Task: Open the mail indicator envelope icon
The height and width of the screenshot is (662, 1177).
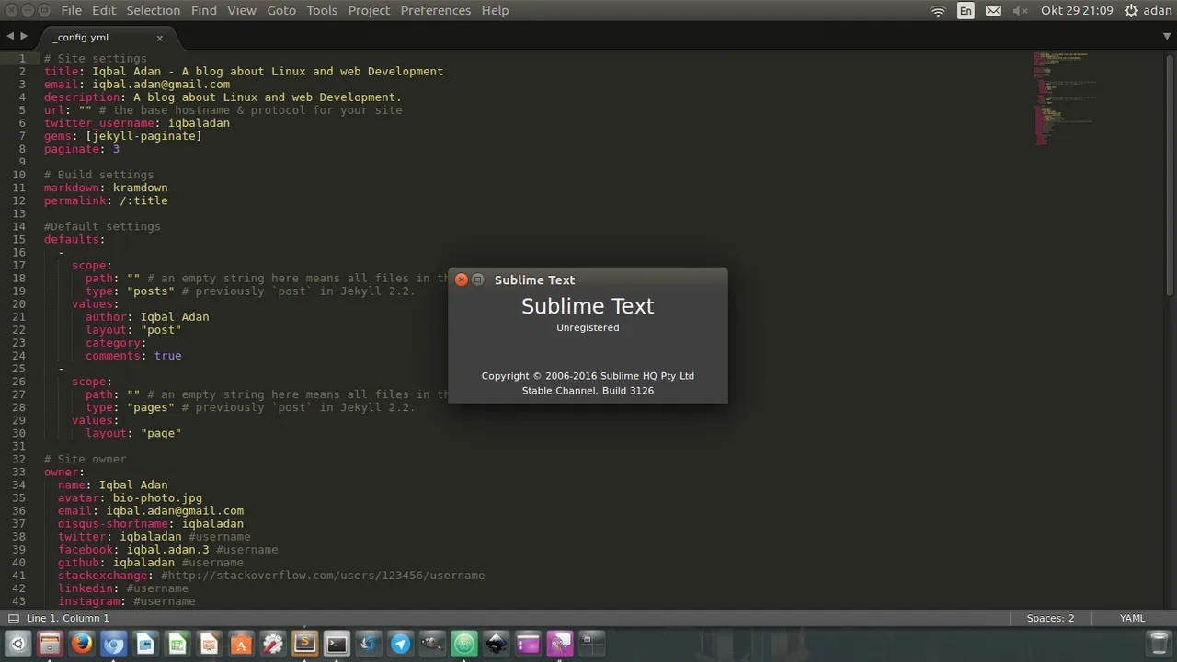Action: (993, 11)
